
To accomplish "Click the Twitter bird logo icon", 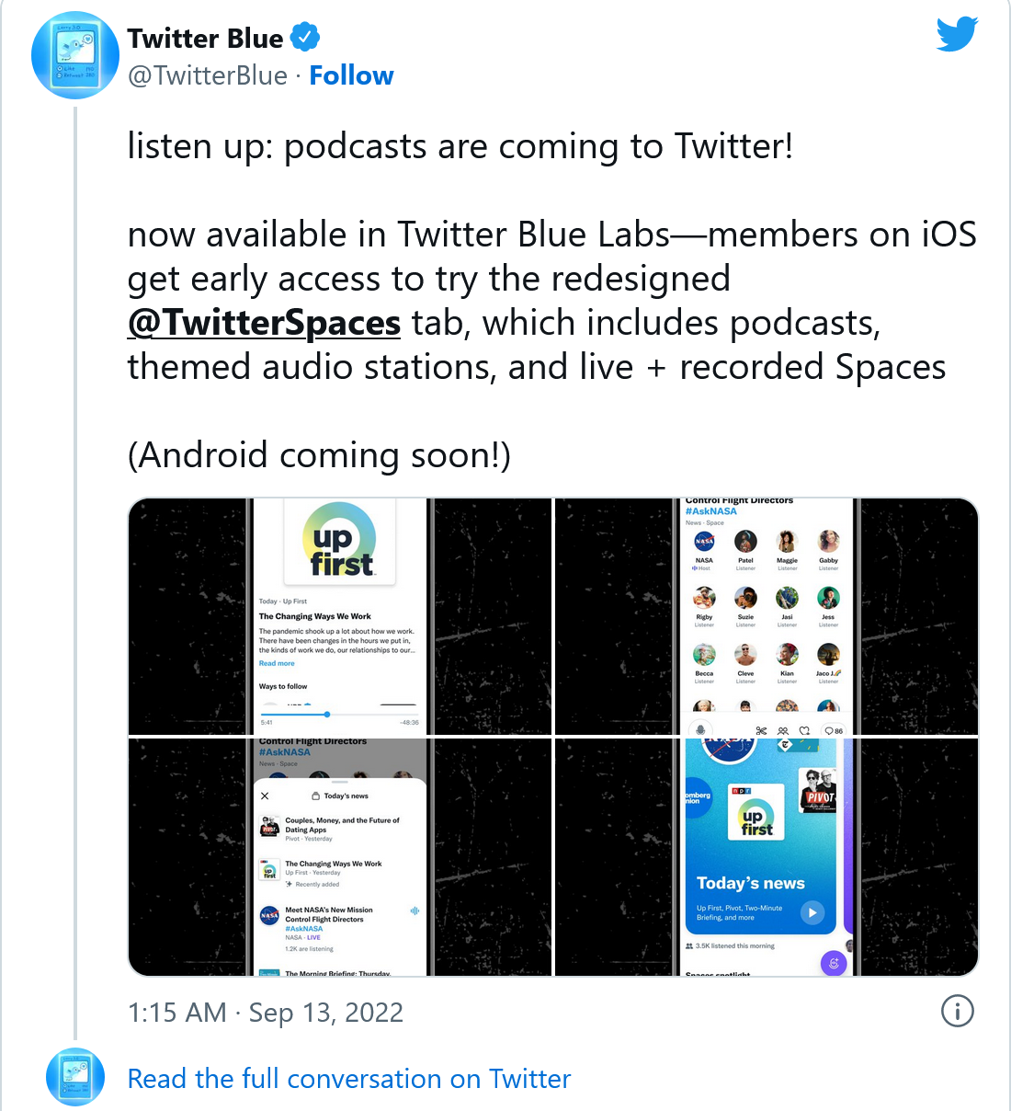I will (957, 35).
